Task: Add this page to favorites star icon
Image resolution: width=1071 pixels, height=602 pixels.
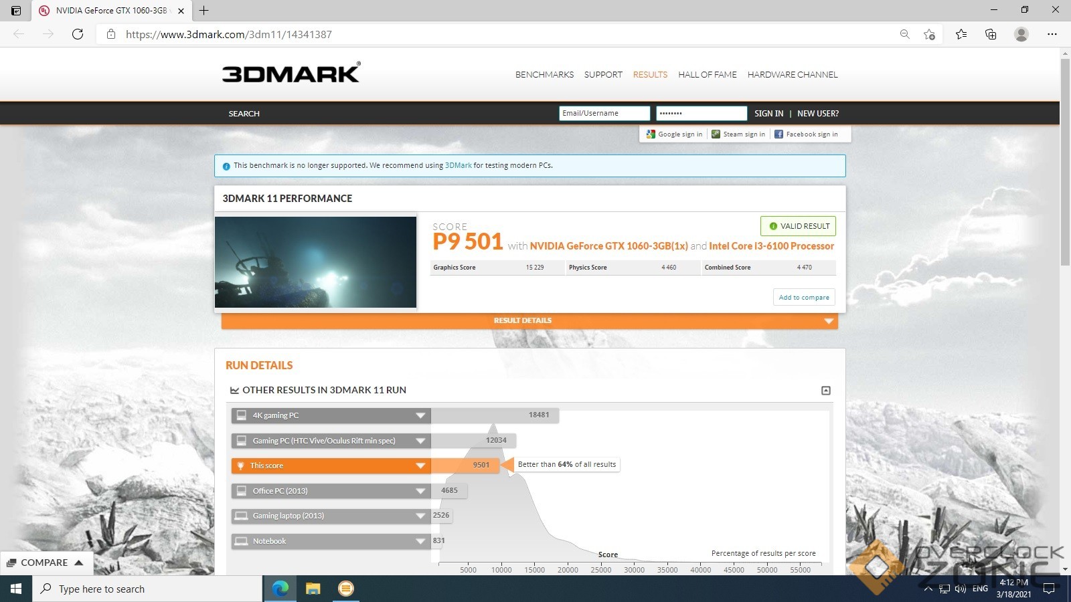Action: (929, 34)
